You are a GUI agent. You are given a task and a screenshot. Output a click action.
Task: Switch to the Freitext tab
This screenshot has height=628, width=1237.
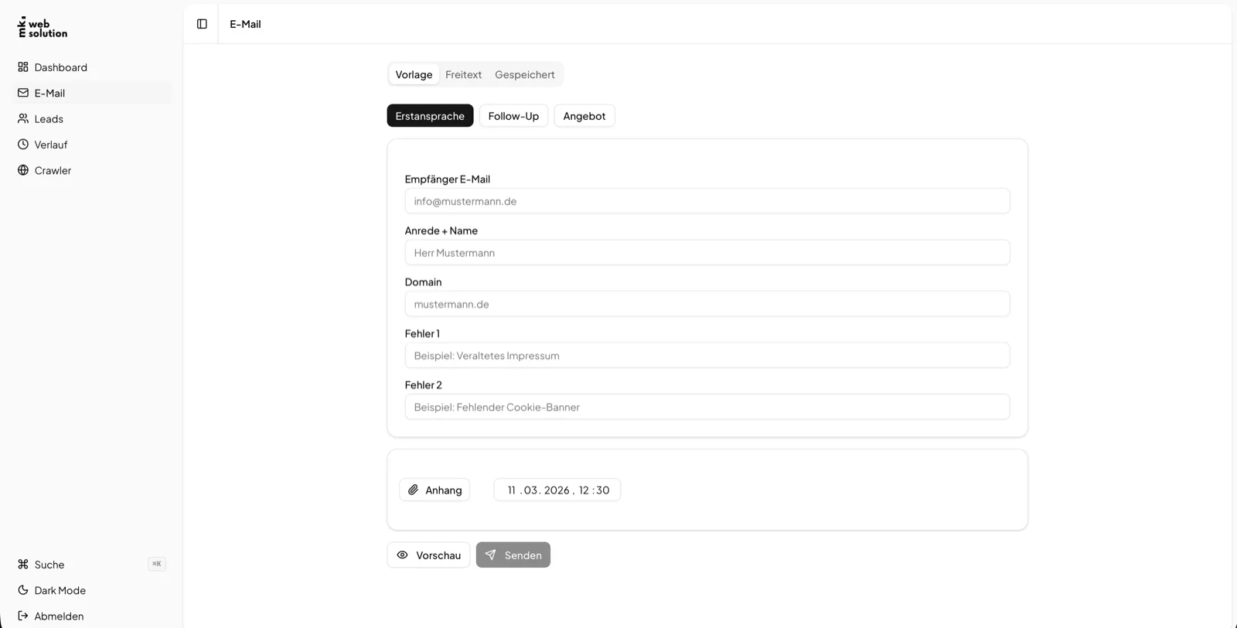tap(463, 74)
